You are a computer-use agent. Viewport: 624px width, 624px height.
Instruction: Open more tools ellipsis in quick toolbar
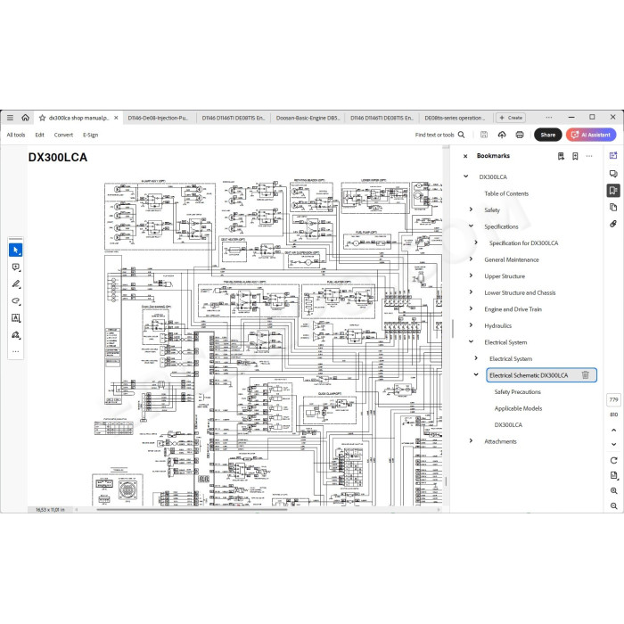[15, 351]
